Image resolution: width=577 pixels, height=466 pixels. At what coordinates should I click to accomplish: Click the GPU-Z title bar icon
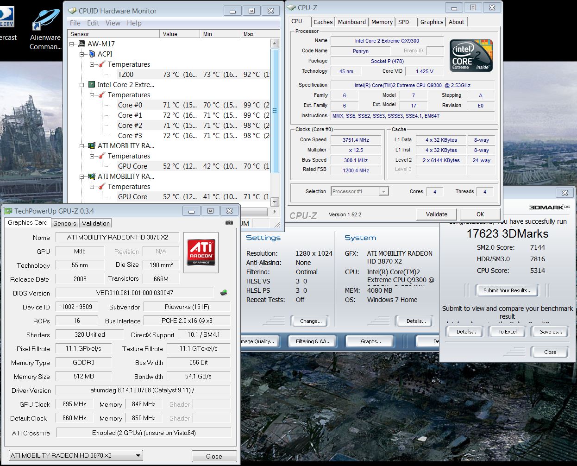tap(8, 211)
